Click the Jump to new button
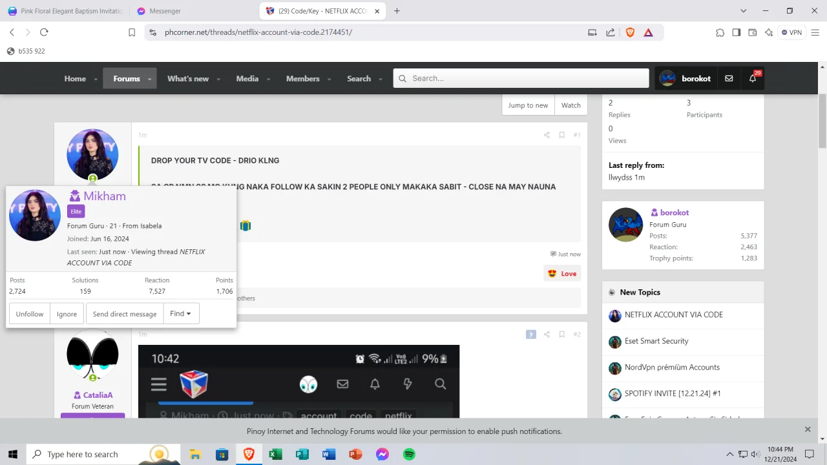827x465 pixels. [528, 105]
